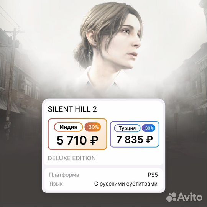Click the Avito four-dot logo symbol
207x207 pixels.
click(x=171, y=197)
